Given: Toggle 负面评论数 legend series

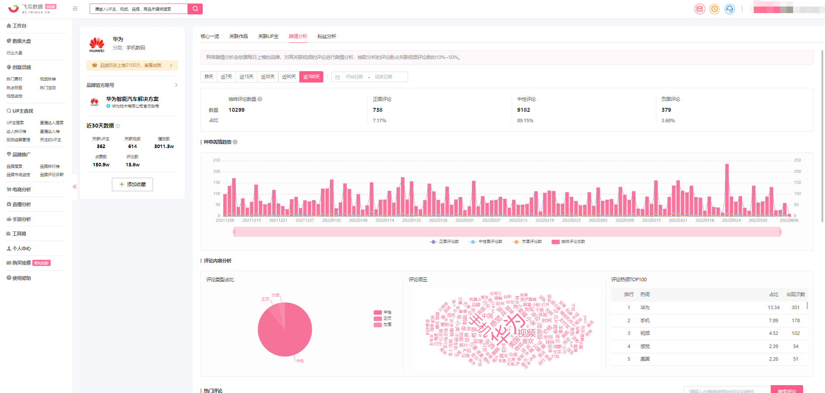Looking at the screenshot, I should (527, 241).
